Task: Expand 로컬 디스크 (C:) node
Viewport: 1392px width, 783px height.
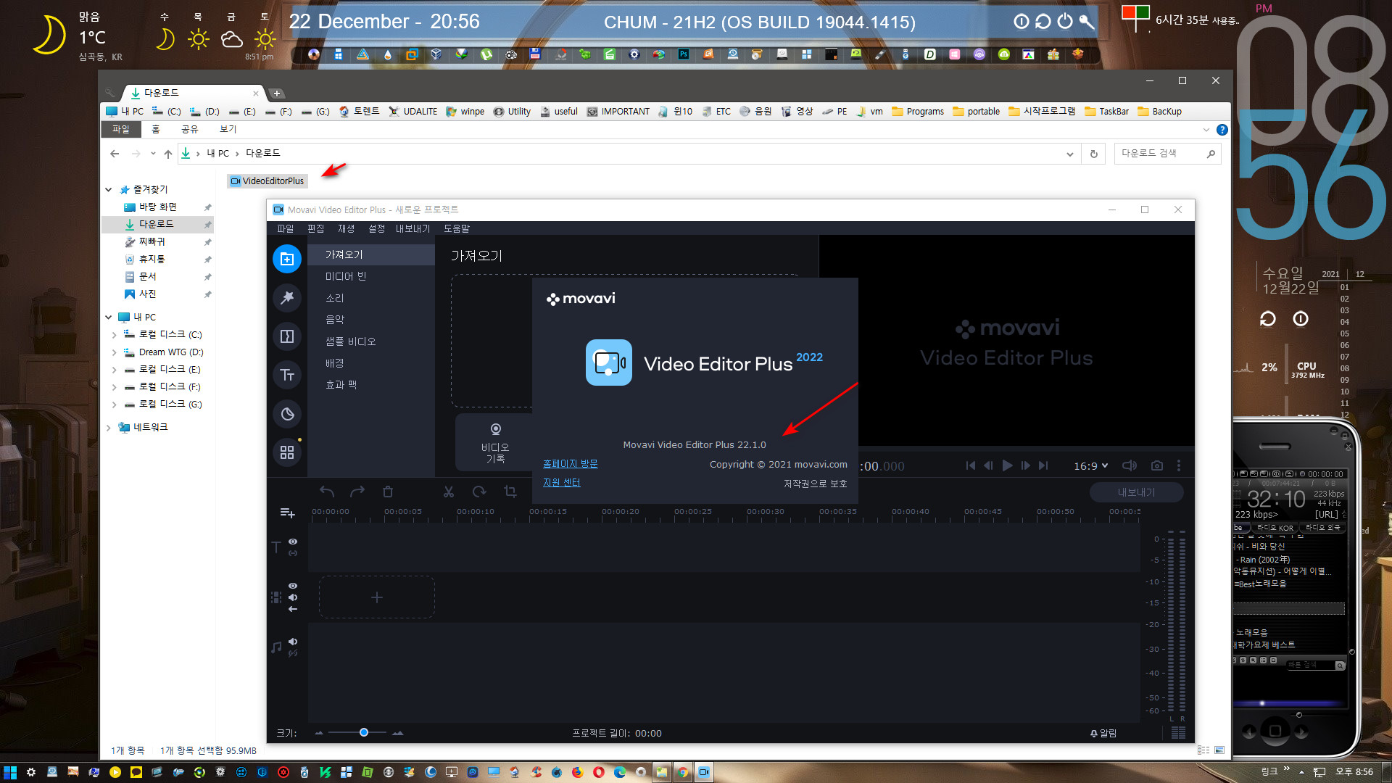Action: 114,334
